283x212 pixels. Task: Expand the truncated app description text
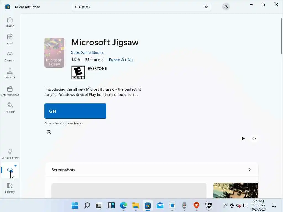(93, 92)
